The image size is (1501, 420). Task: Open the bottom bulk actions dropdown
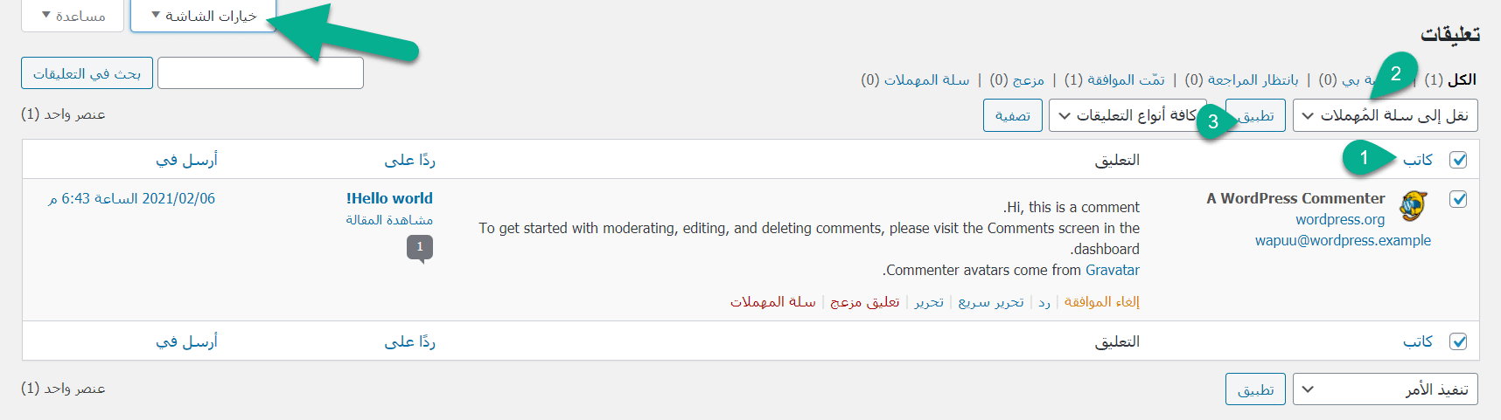point(1385,389)
